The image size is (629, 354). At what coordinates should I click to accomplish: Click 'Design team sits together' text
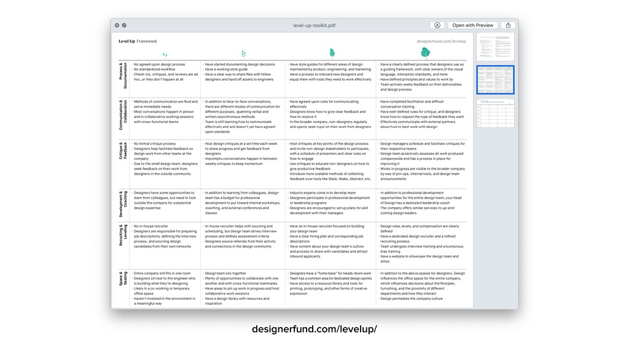click(225, 273)
